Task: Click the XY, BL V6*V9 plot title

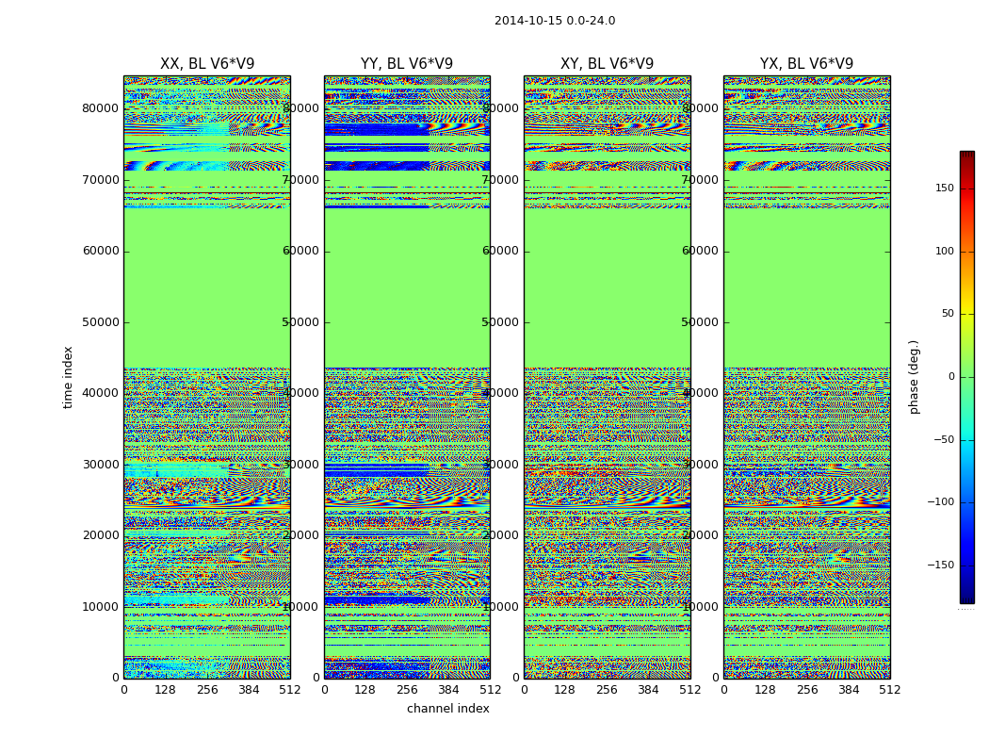Action: click(x=607, y=64)
